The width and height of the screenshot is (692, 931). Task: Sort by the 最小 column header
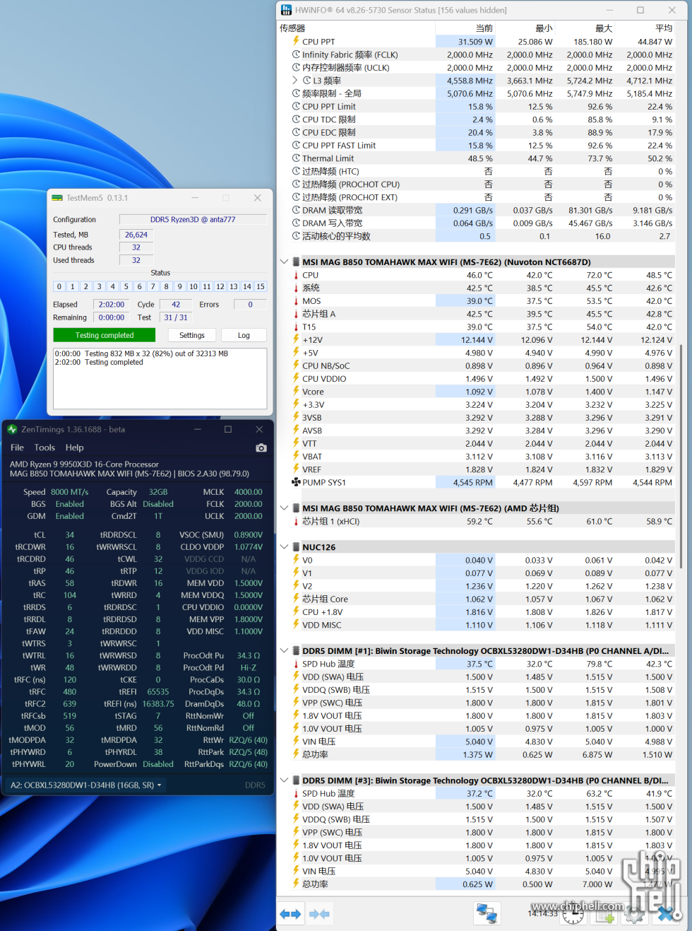coord(524,28)
